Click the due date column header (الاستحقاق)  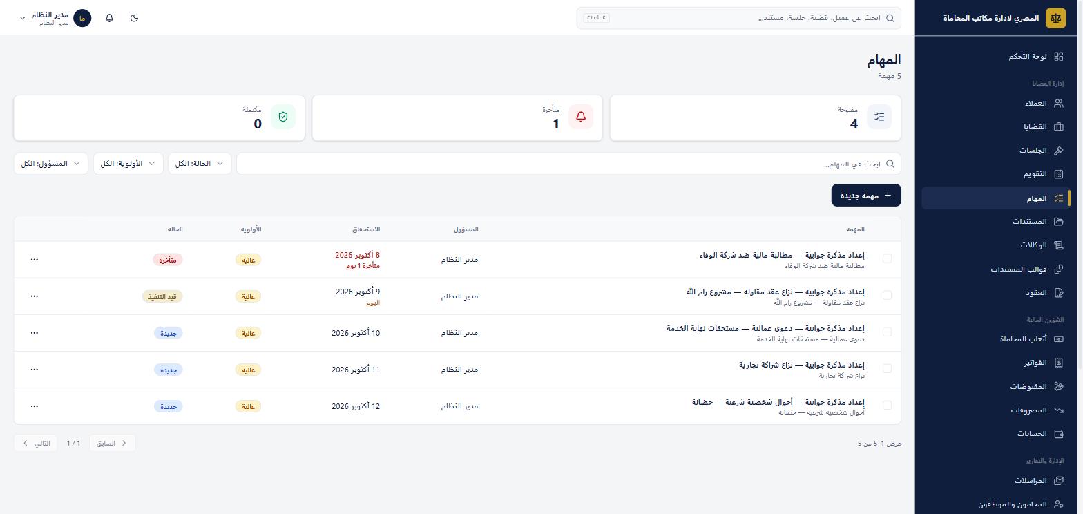pos(366,229)
